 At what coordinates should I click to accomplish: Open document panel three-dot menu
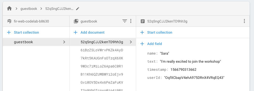click(244, 21)
